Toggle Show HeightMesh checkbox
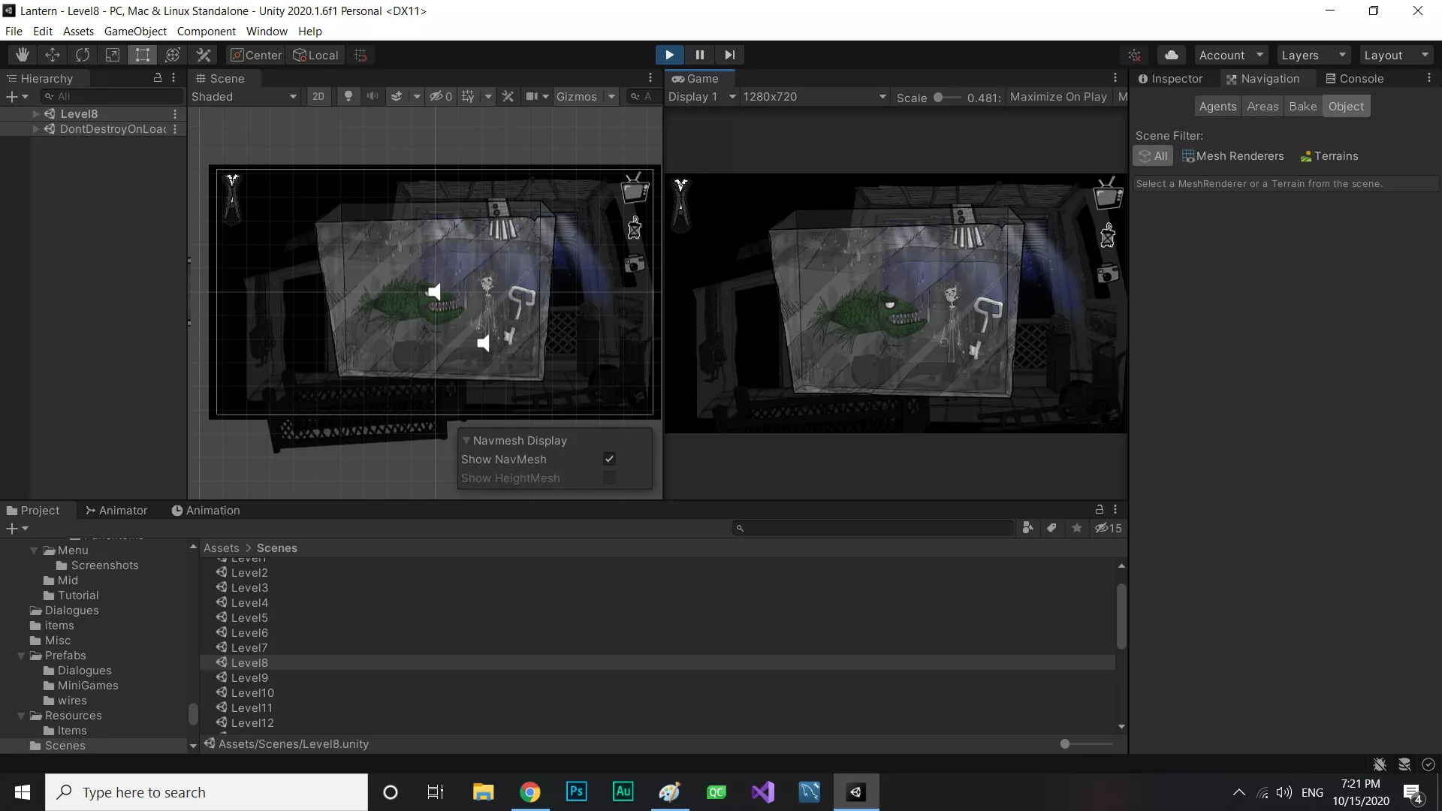Viewport: 1442px width, 811px height. [609, 478]
